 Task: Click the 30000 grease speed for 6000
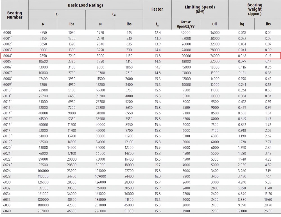(x=186, y=33)
